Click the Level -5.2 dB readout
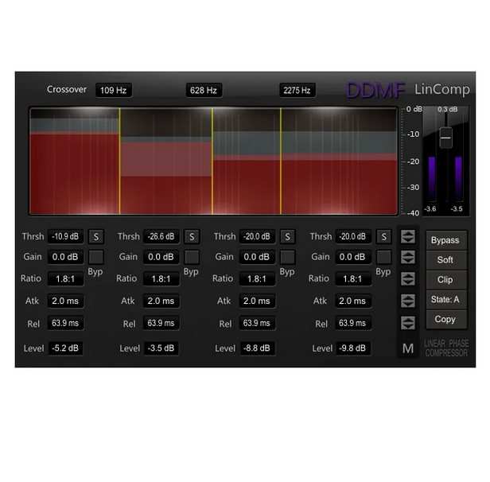The width and height of the screenshot is (490, 482). coord(65,348)
